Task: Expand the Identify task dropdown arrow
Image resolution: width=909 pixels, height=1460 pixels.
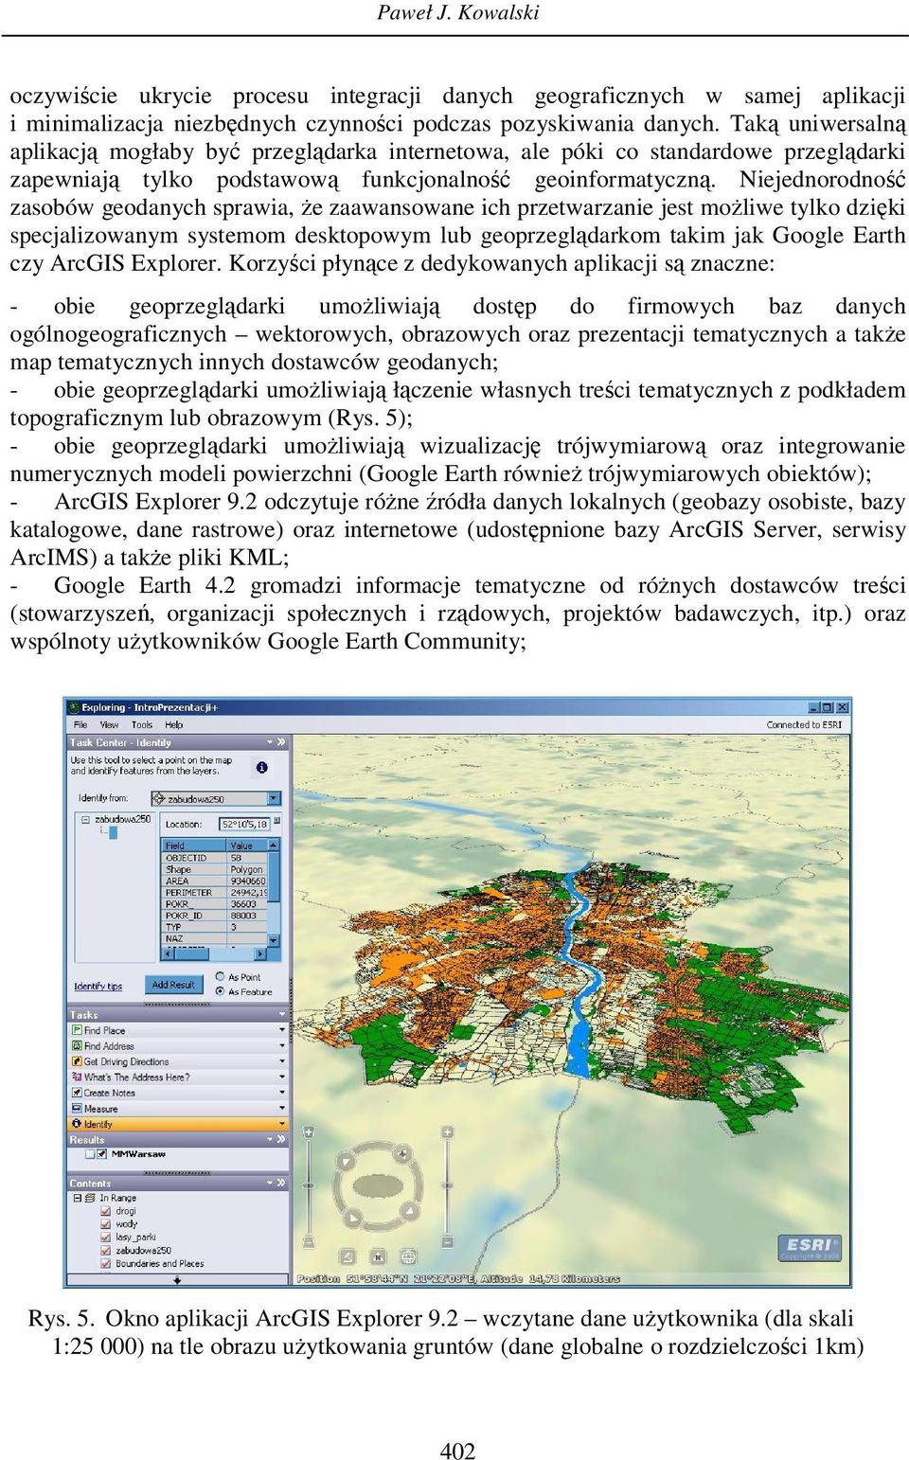Action: 281,1124
